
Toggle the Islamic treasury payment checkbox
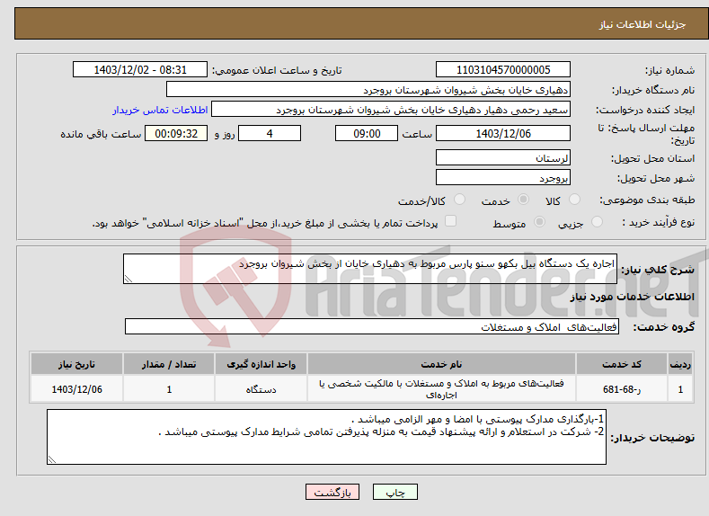450,220
